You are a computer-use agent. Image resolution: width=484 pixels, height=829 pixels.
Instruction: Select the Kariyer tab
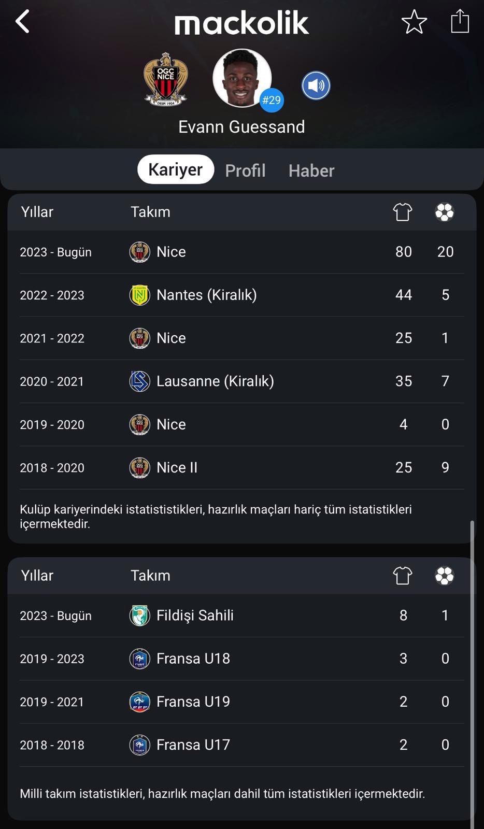tap(176, 169)
